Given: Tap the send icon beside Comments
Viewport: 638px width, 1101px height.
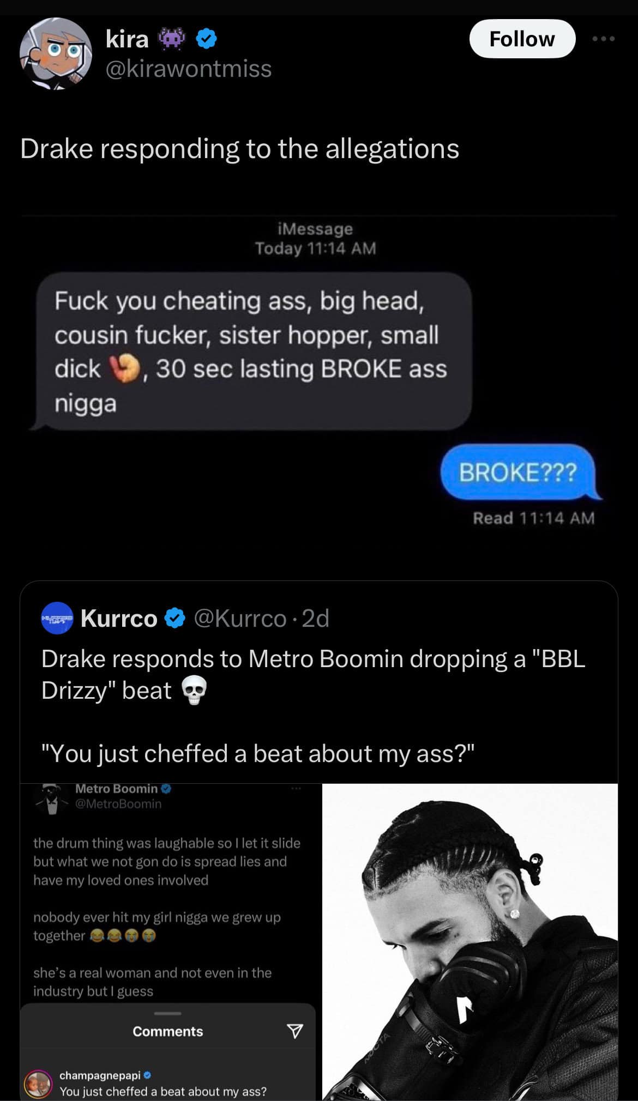Looking at the screenshot, I should (294, 1031).
